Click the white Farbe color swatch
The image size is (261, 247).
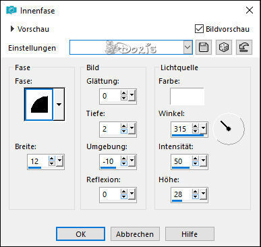pyautogui.click(x=187, y=97)
